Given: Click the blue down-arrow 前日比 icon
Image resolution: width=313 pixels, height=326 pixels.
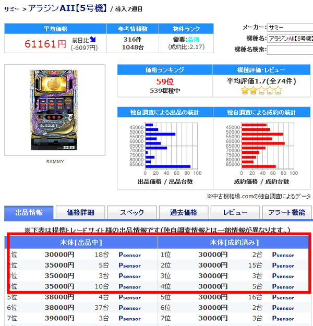Looking at the screenshot, I should click(x=93, y=39).
